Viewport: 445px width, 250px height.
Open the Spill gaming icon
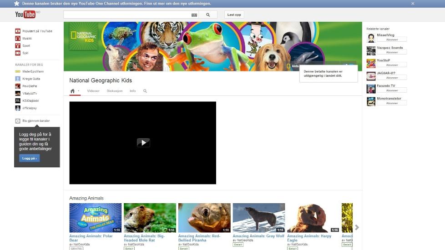pyautogui.click(x=18, y=53)
